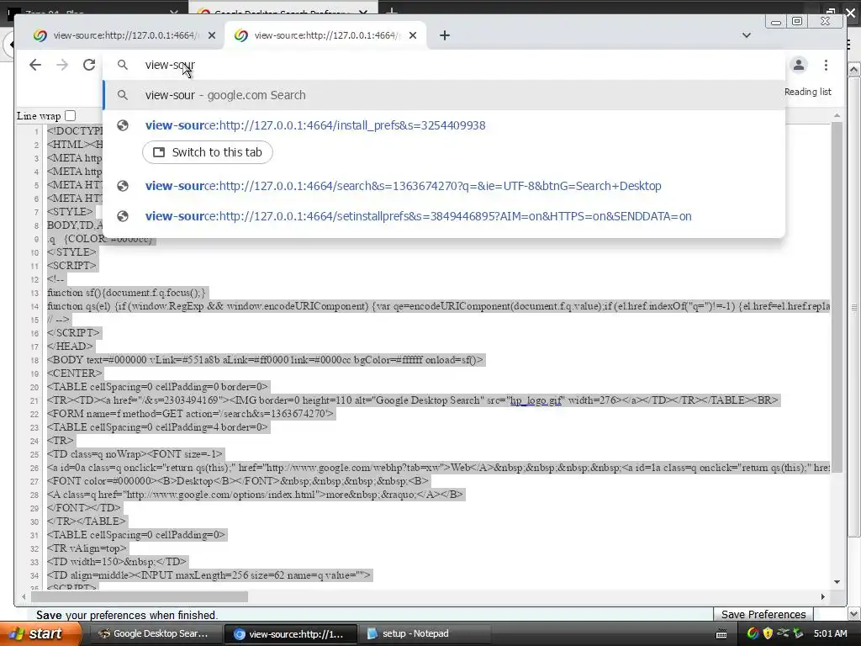Screen dimensions: 861x646
Task: Click horizontal scroll right arrow
Action: pos(822,596)
